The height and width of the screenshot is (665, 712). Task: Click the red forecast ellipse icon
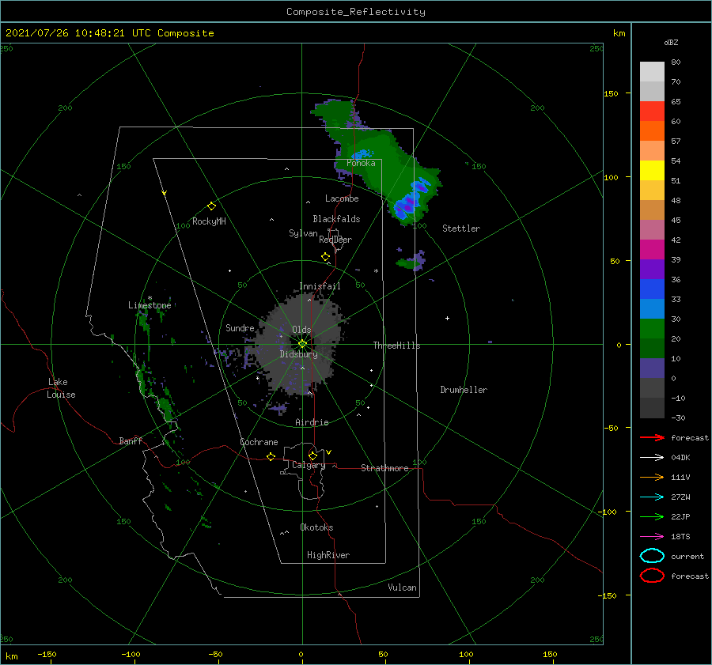652,576
